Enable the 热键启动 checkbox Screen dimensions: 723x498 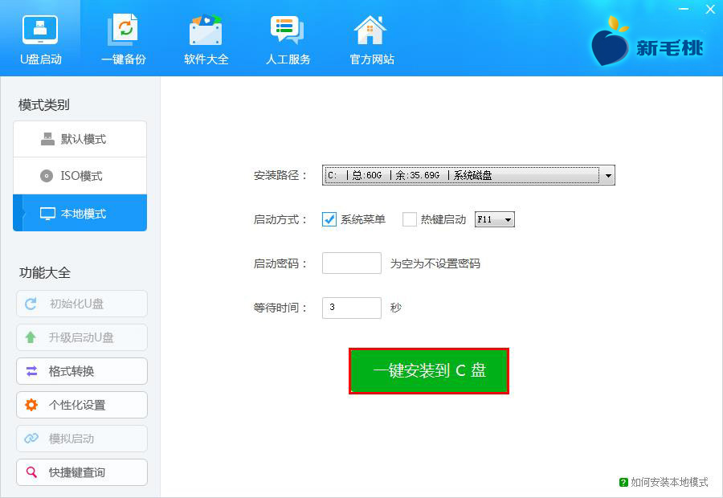(x=410, y=219)
